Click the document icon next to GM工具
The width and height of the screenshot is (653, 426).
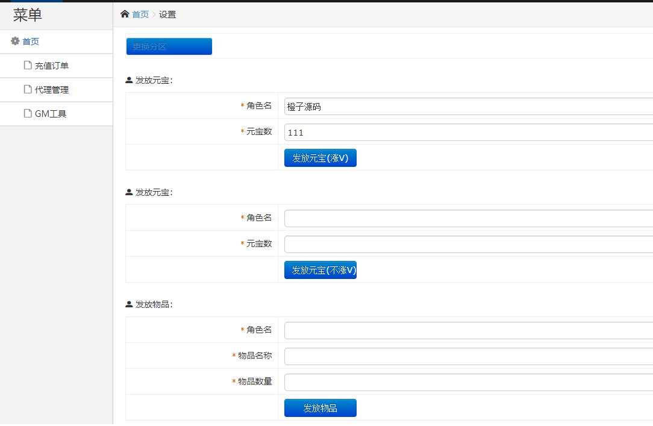coord(28,113)
